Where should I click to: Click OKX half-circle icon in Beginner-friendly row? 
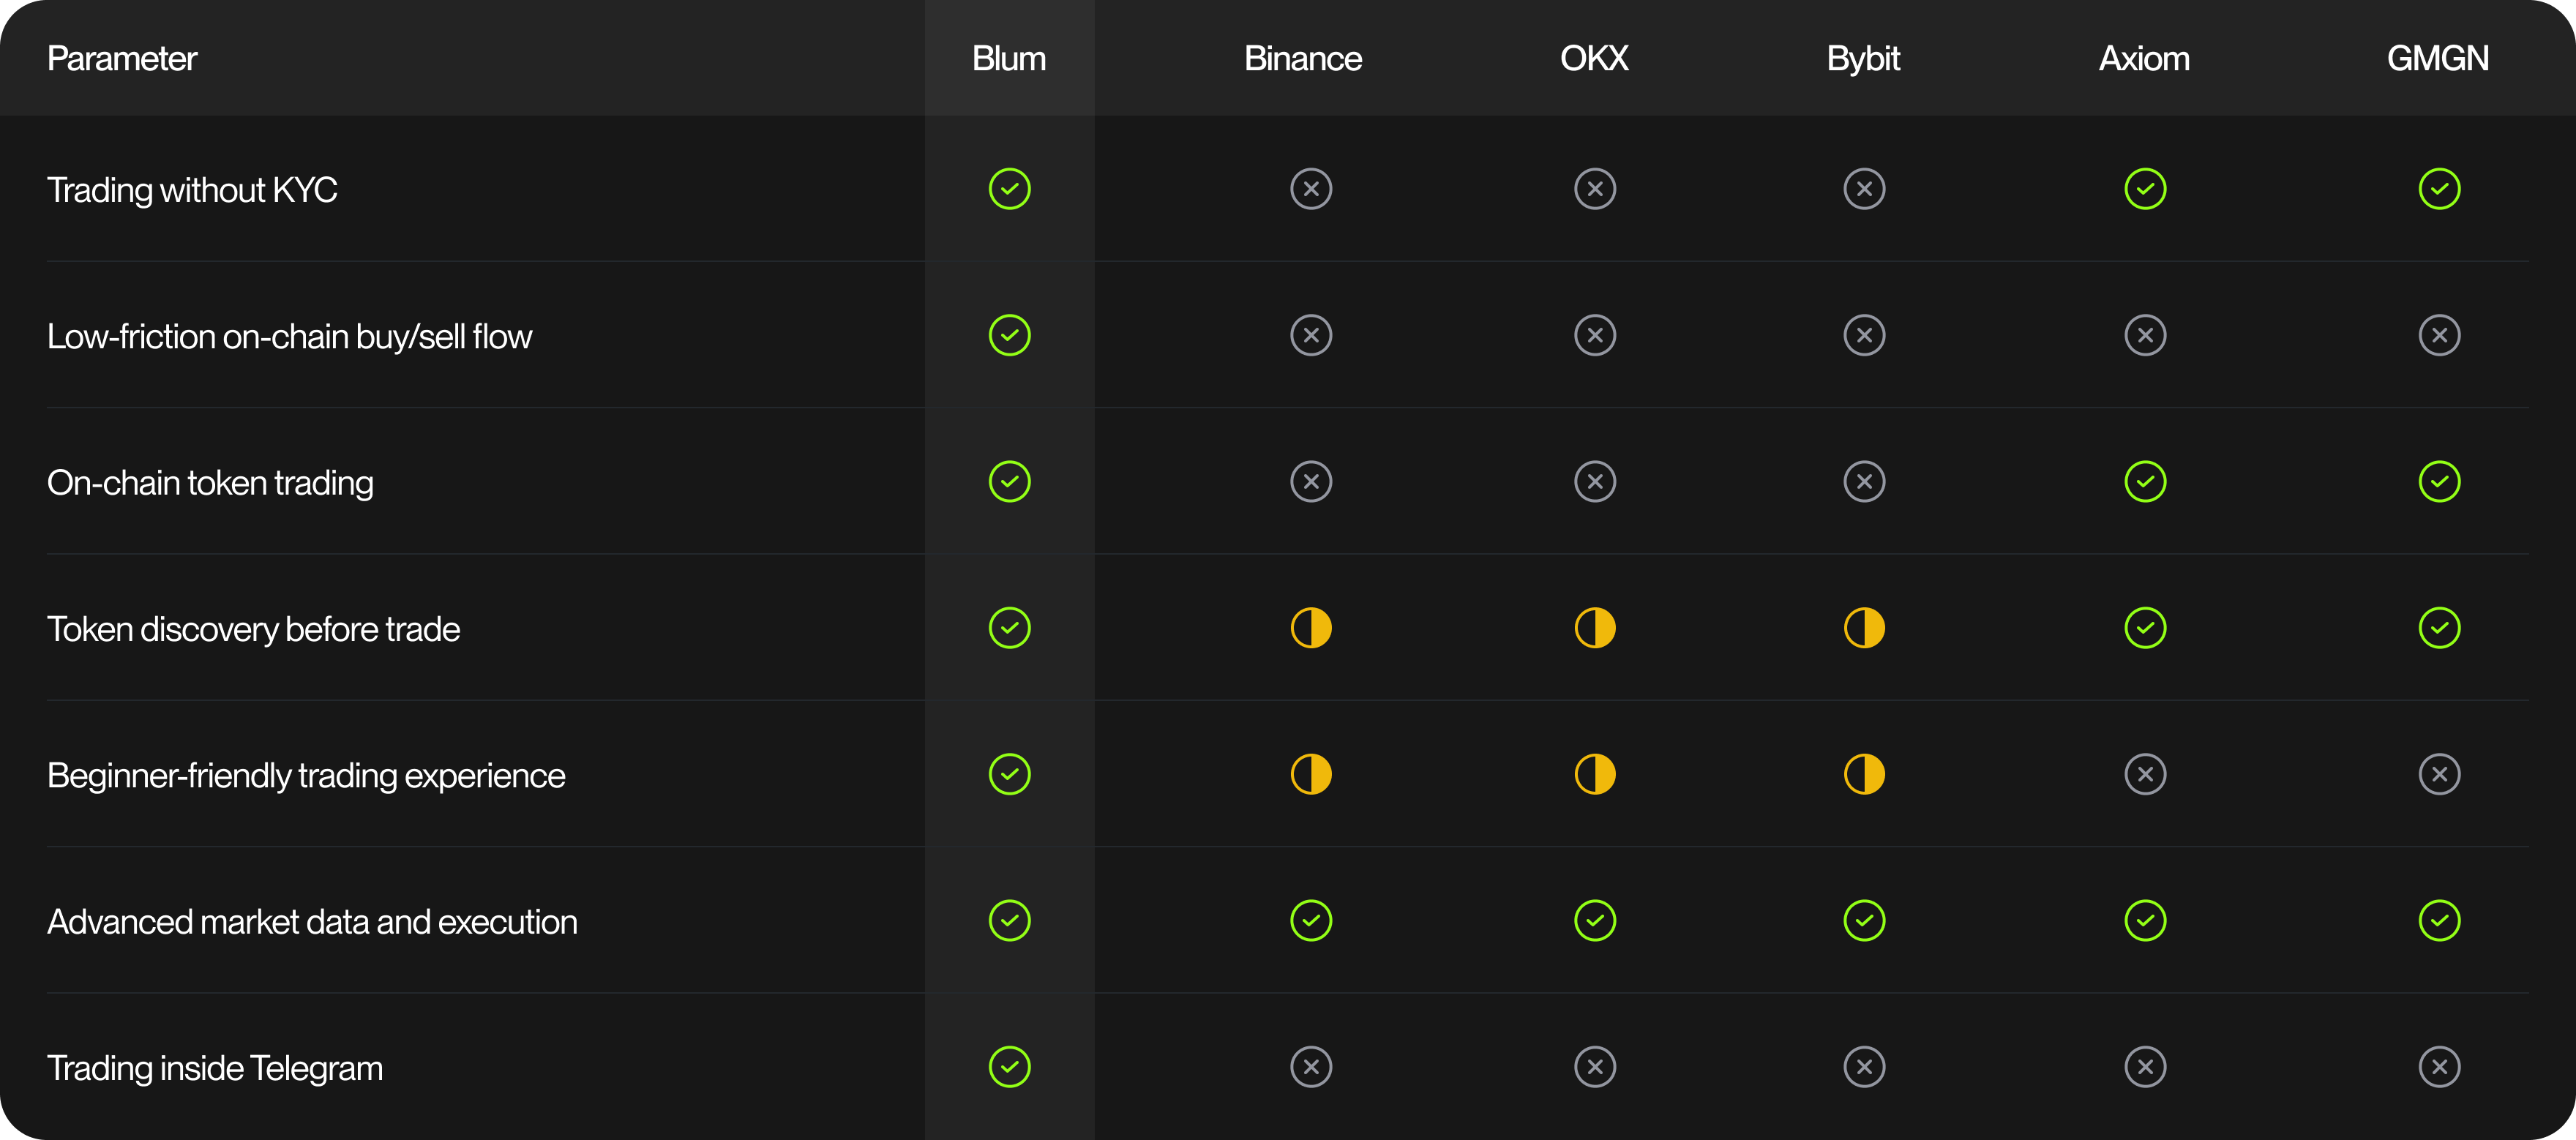pyautogui.click(x=1594, y=774)
